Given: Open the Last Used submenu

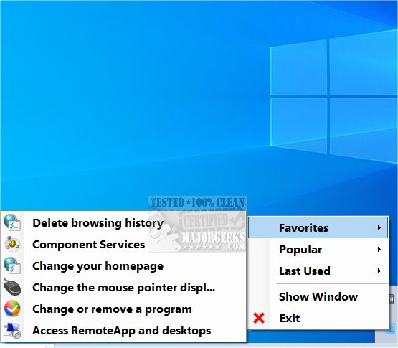Looking at the screenshot, I should pyautogui.click(x=318, y=271).
